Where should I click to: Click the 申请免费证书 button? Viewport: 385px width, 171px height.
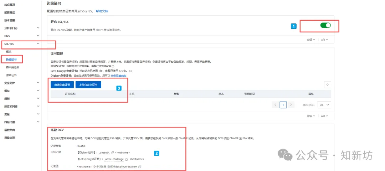(62, 85)
